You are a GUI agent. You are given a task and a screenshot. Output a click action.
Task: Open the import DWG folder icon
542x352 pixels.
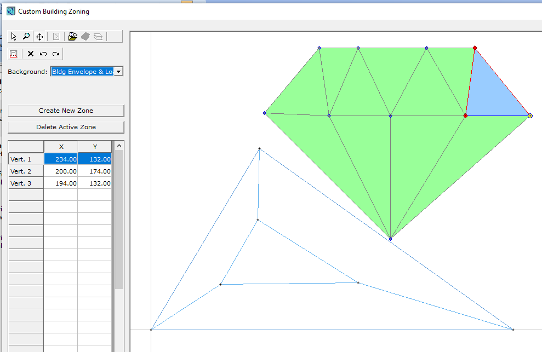click(x=72, y=36)
